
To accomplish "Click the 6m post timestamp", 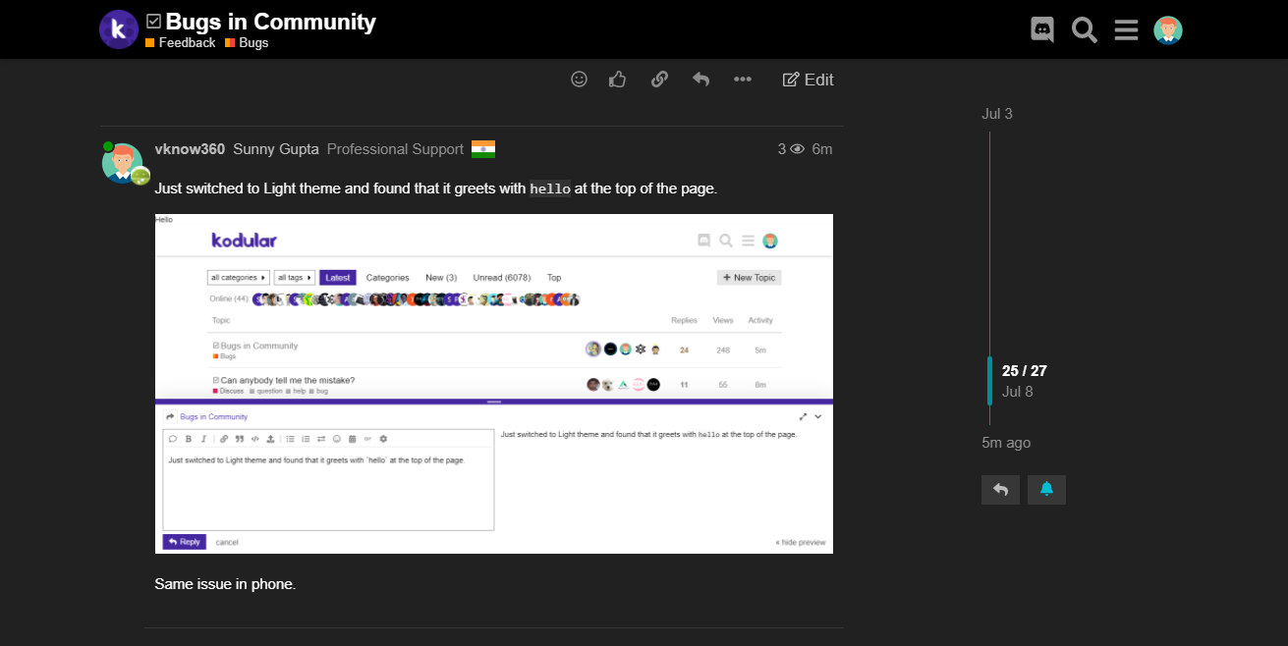I will click(822, 149).
